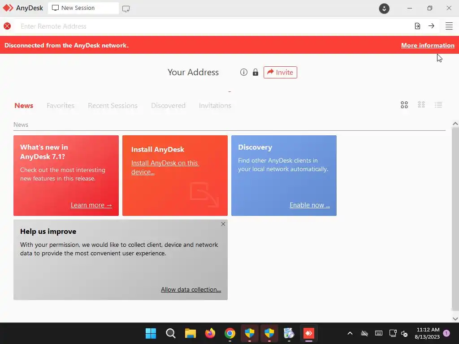Click the lock password icon
Viewport: 459px width, 344px height.
pyautogui.click(x=255, y=72)
